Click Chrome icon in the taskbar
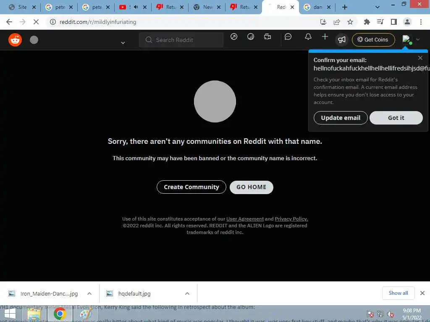 pyautogui.click(x=60, y=314)
